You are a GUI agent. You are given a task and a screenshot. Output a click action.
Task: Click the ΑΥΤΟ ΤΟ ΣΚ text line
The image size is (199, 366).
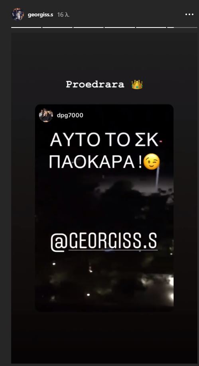(104, 140)
